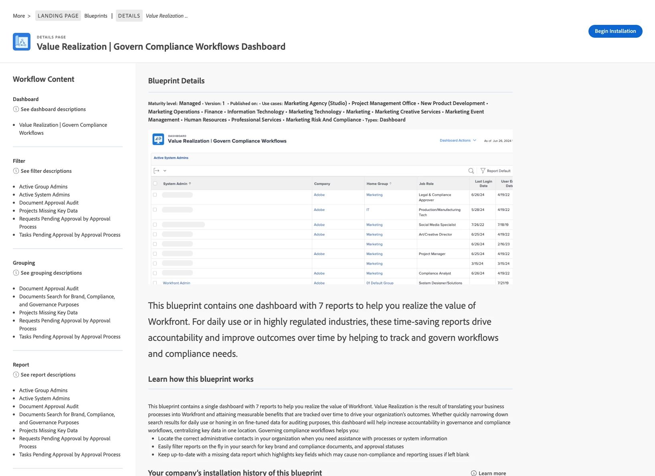
Task: Click the Report Default filter label
Action: [499, 171]
